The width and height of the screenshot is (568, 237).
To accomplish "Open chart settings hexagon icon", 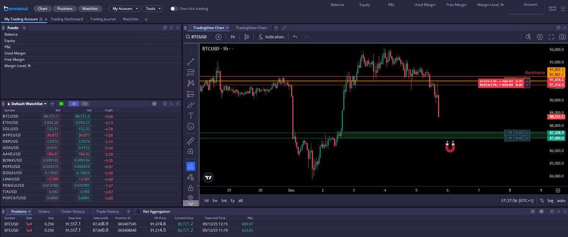I will click(540, 37).
